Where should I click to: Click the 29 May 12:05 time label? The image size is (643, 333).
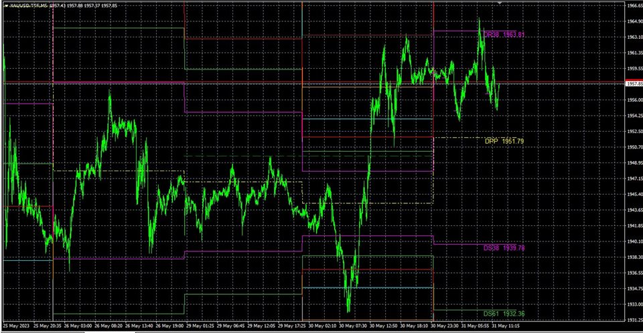coord(261,326)
